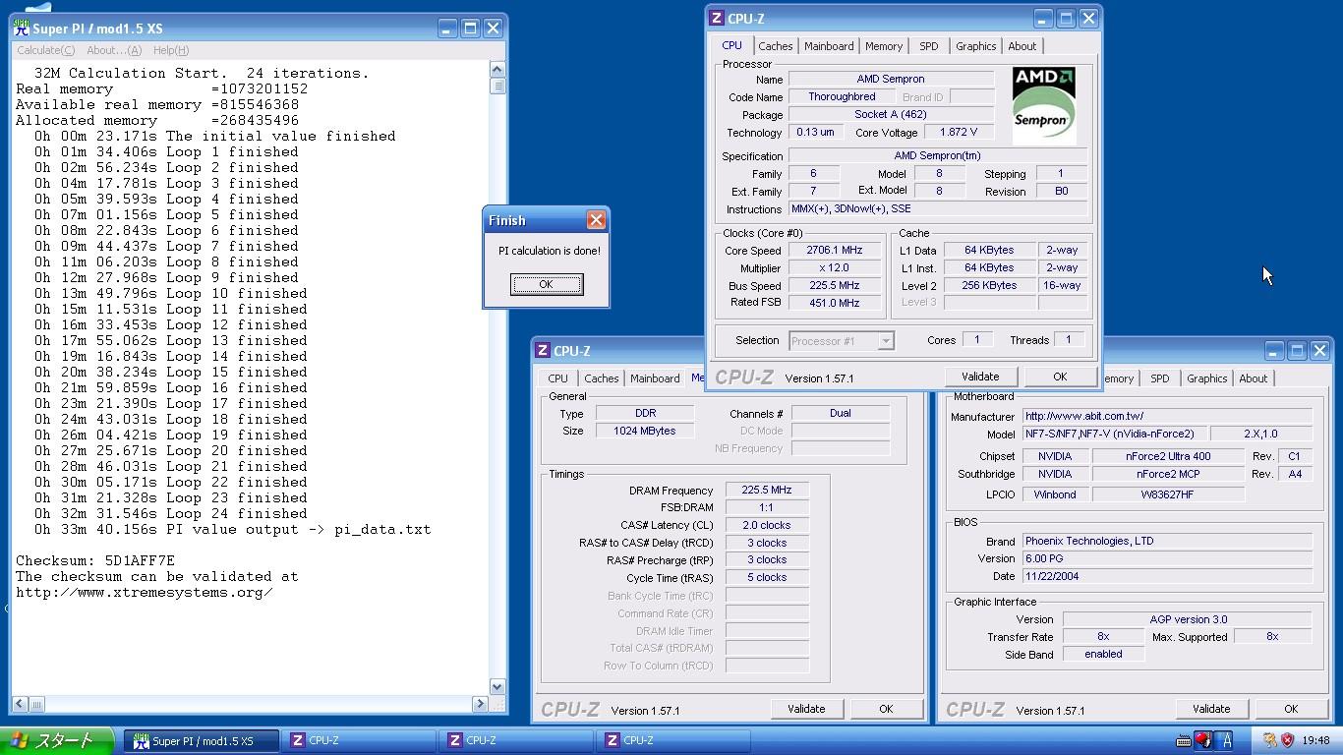The image size is (1343, 755).
Task: Click the Rated FSB value 451.0 MHz
Action: [835, 303]
